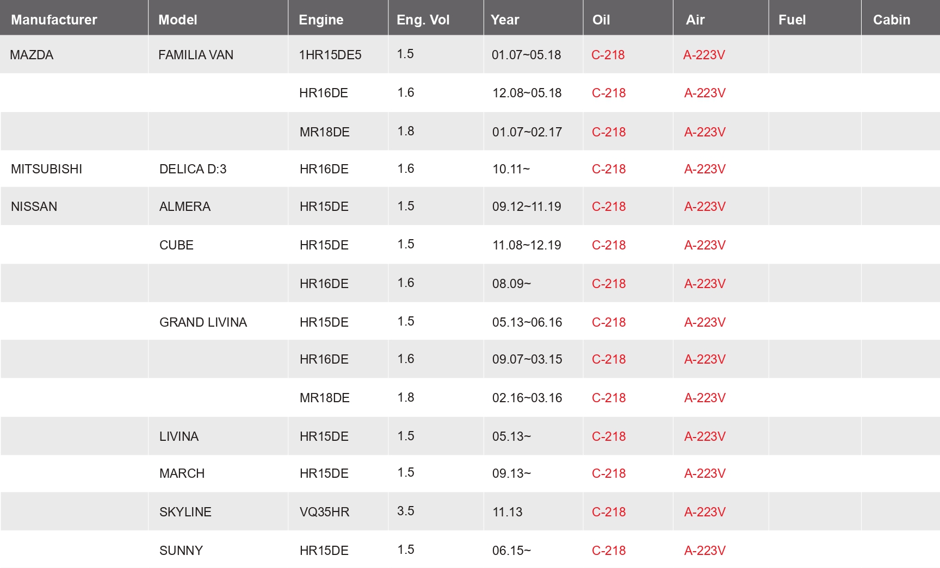Select the GRAND LIVINA model cell
This screenshot has width=940, height=568.
click(x=203, y=322)
